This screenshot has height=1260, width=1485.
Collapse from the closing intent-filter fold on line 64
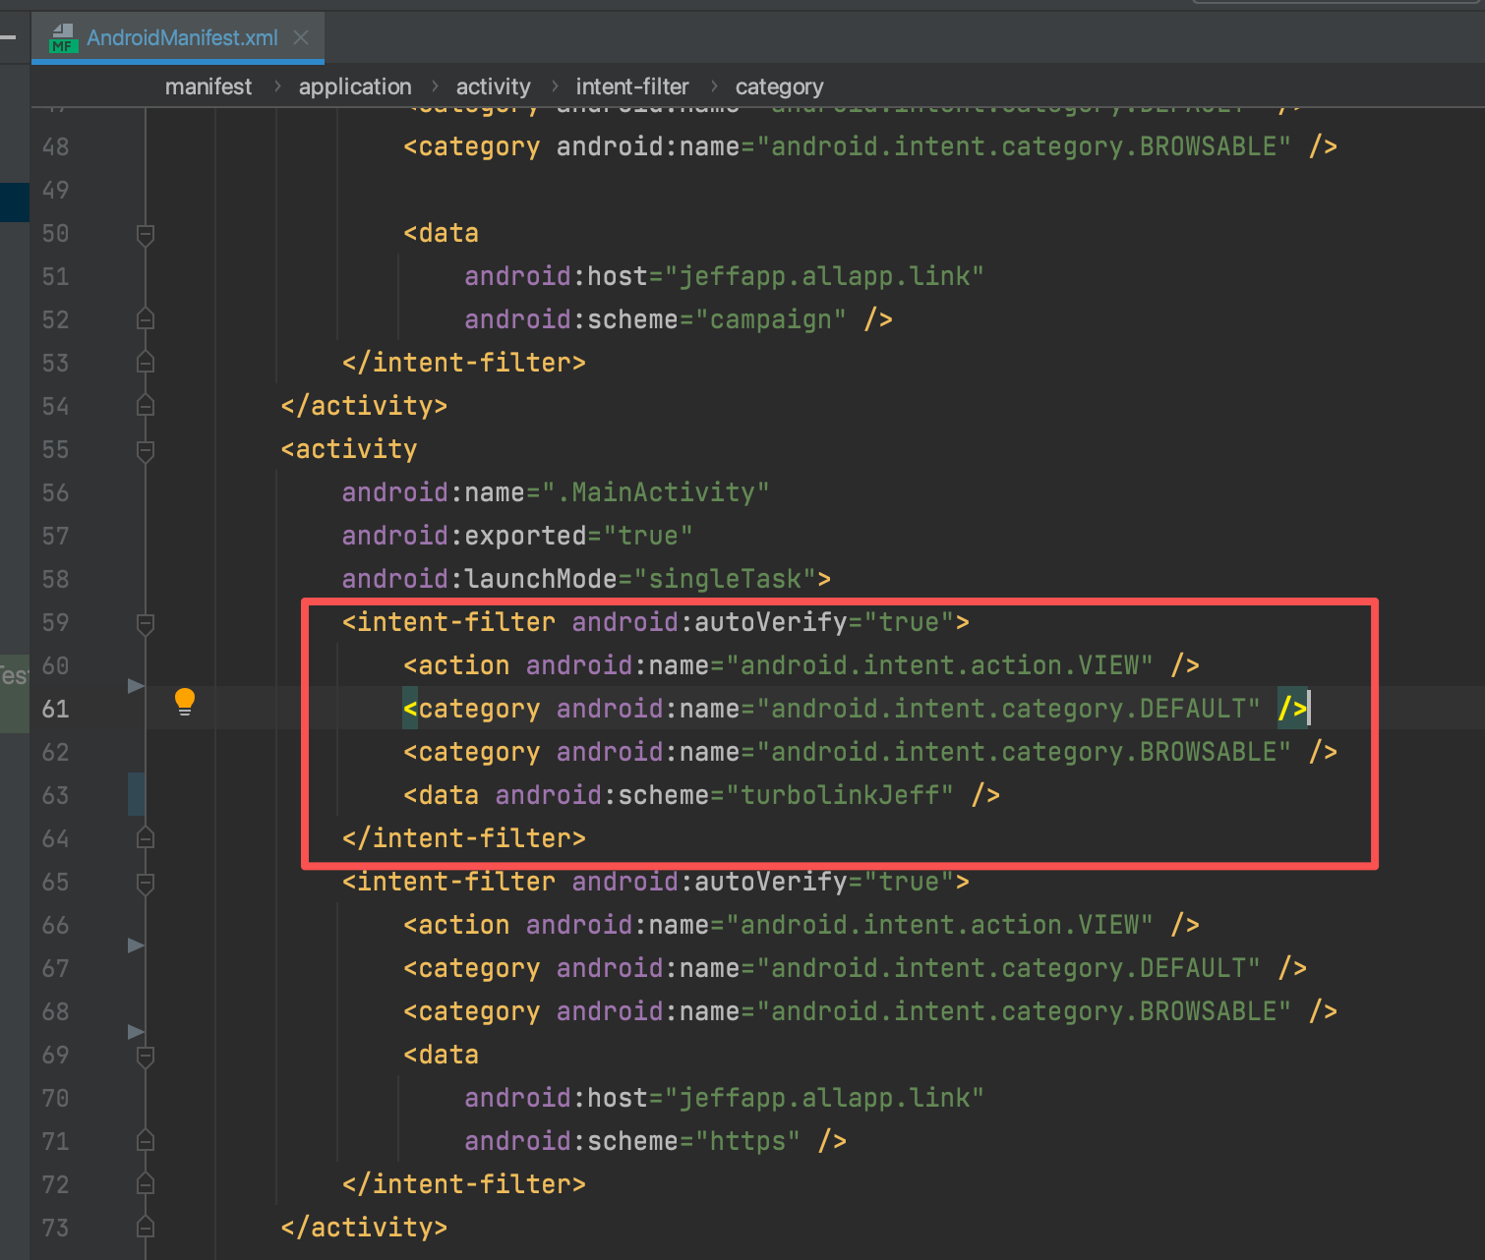coord(146,838)
